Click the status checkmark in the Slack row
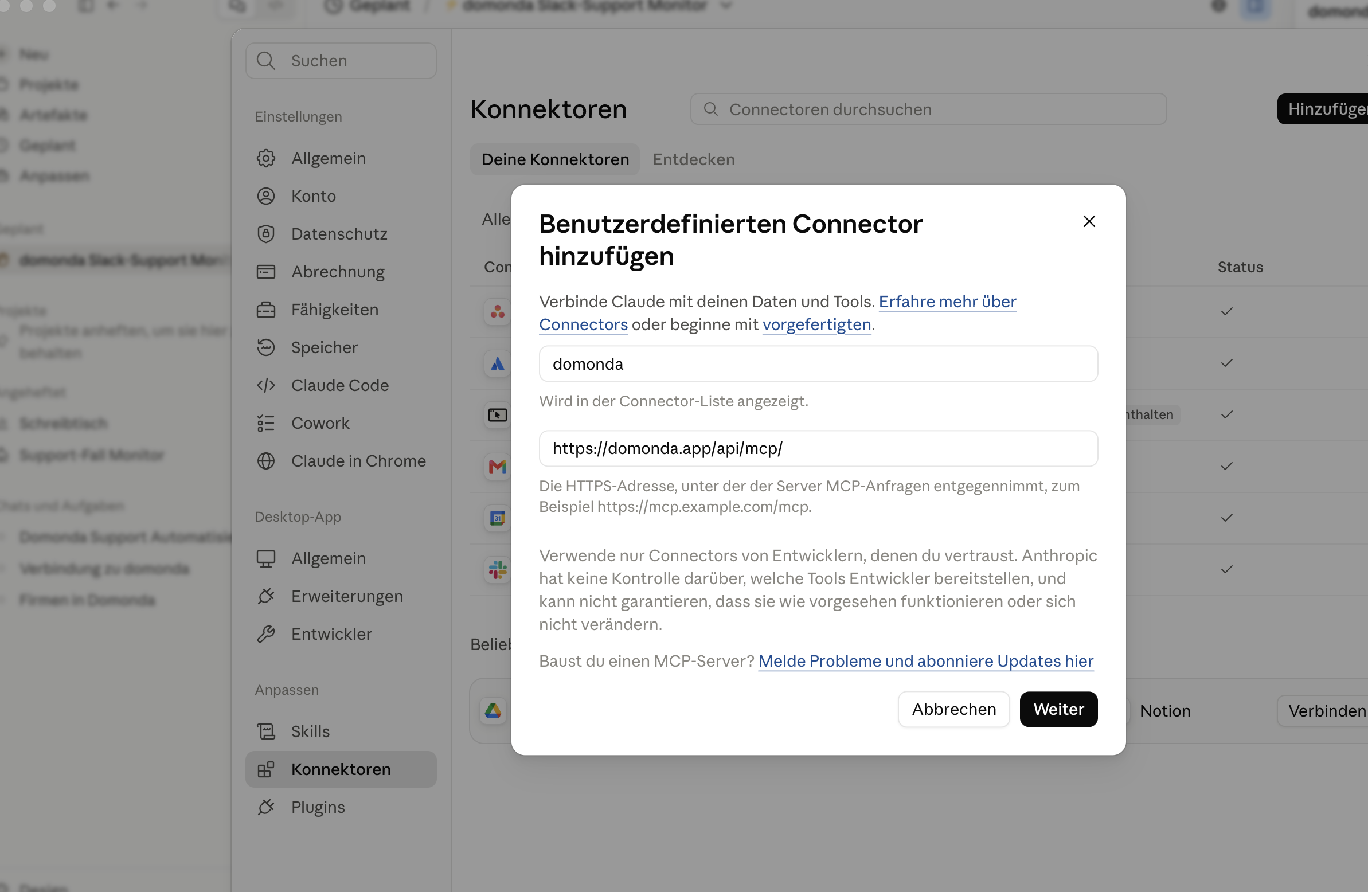The width and height of the screenshot is (1368, 892). 1226,570
